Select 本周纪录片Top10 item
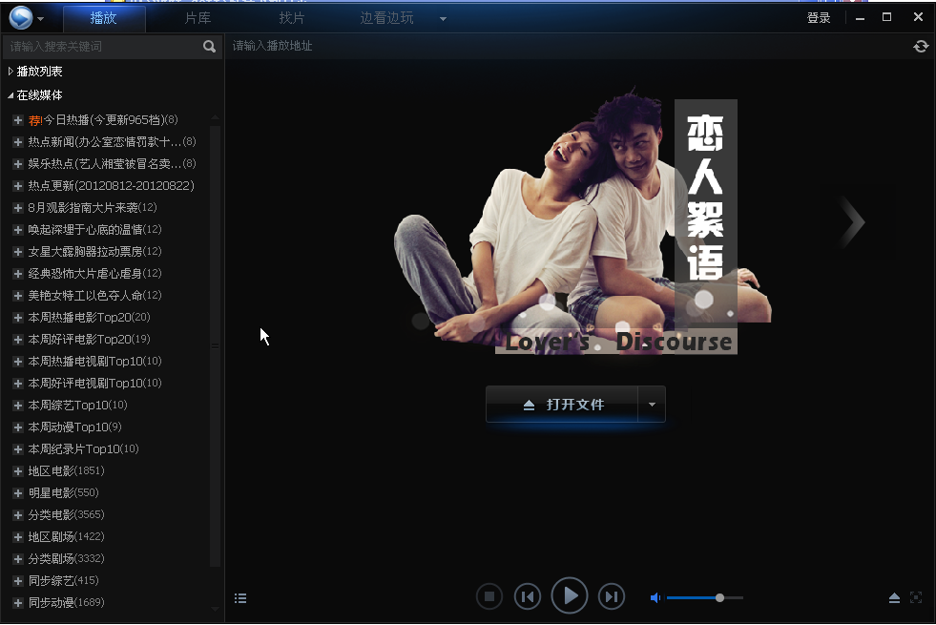The height and width of the screenshot is (625, 936). click(x=83, y=448)
